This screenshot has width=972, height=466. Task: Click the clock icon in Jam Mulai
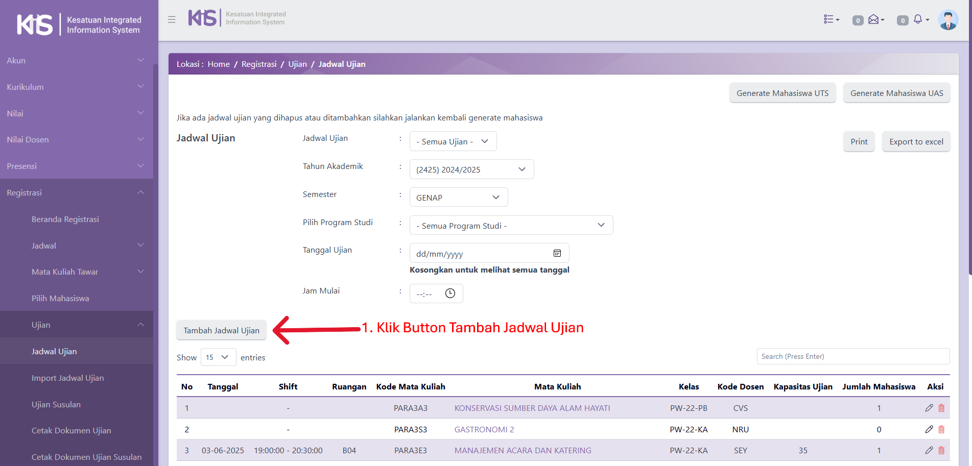tap(450, 293)
